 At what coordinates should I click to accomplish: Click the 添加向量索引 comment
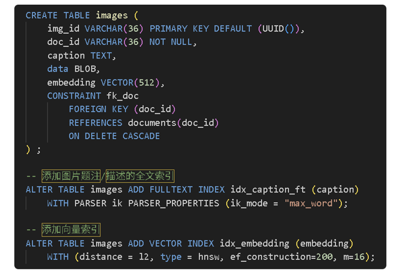coord(71,229)
